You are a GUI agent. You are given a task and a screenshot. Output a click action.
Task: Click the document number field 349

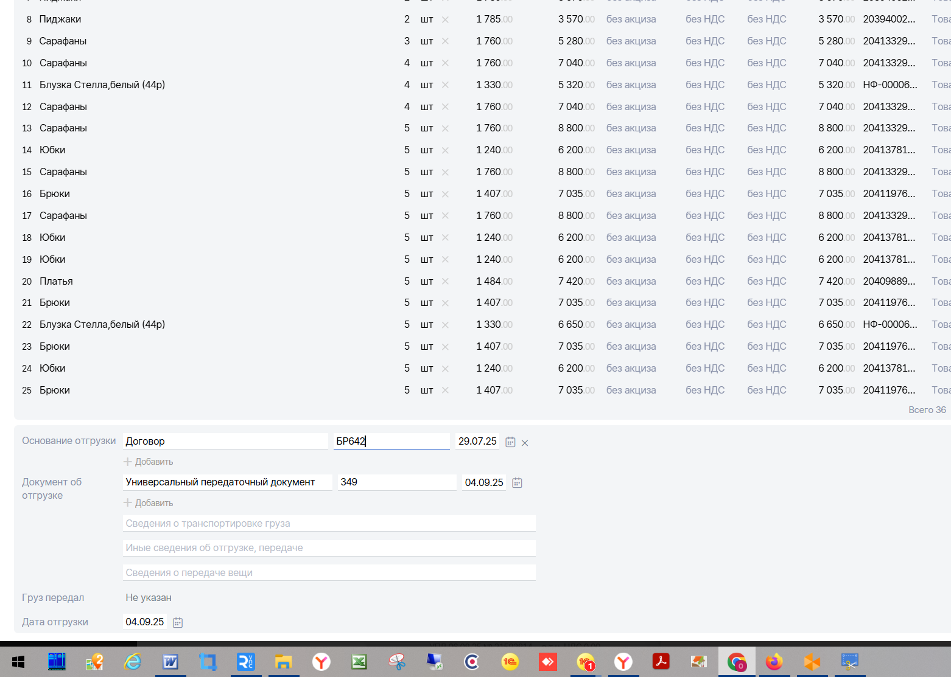click(x=398, y=482)
